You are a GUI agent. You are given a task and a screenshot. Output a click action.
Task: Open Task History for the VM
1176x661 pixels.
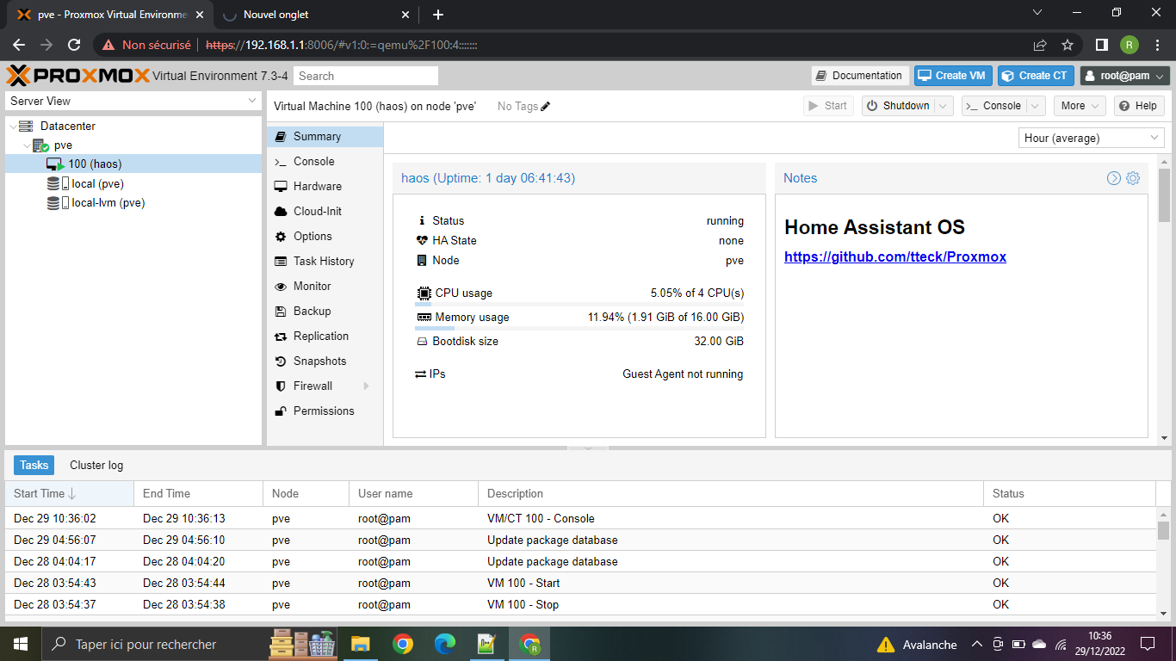325,261
